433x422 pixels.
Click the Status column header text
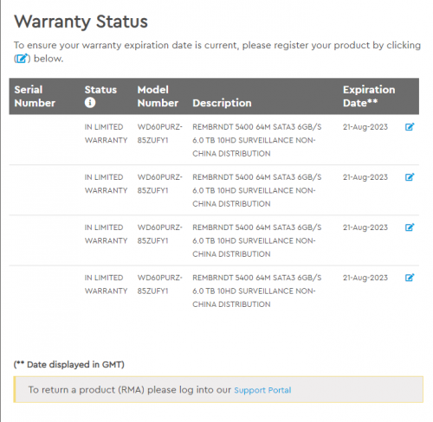(x=100, y=90)
